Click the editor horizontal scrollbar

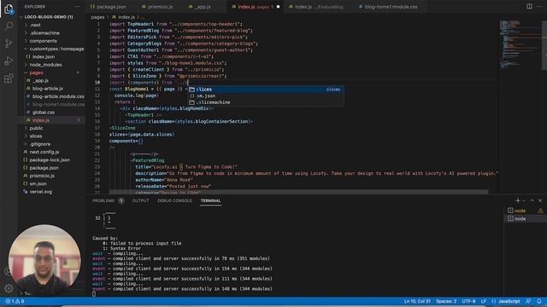[298, 192]
